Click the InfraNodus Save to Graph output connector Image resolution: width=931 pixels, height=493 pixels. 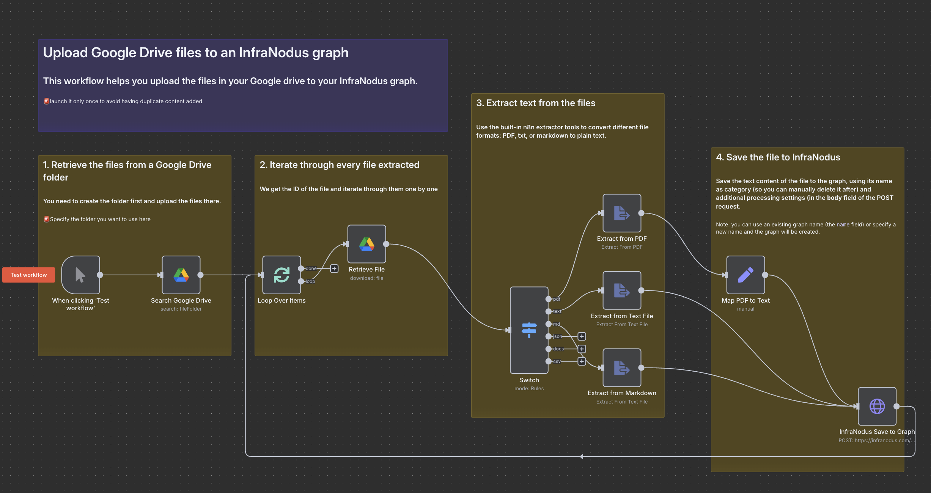(896, 406)
